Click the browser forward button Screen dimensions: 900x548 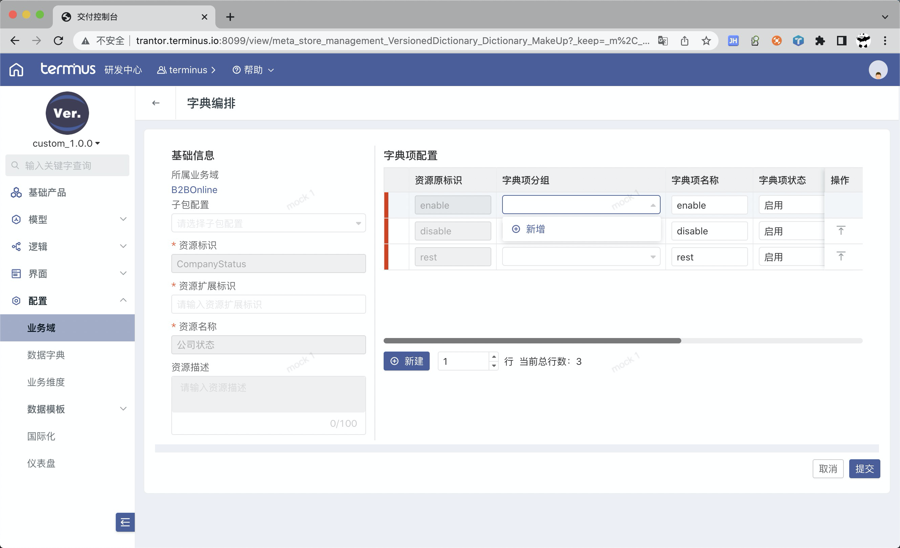pyautogui.click(x=37, y=41)
